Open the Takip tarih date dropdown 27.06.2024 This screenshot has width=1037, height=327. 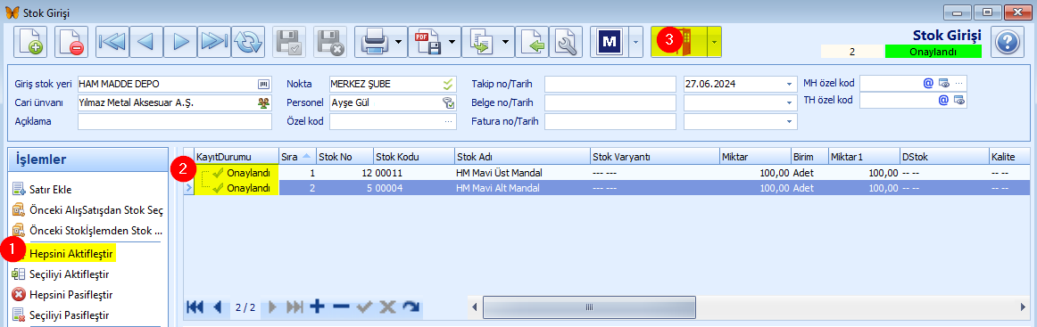click(789, 85)
